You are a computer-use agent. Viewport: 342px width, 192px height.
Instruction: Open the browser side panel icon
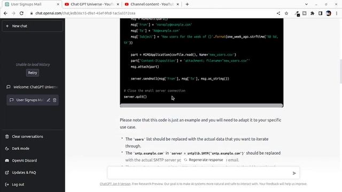pos(320,13)
